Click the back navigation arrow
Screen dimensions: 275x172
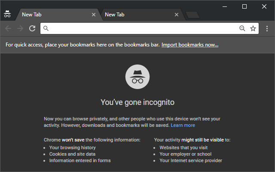pos(8,28)
